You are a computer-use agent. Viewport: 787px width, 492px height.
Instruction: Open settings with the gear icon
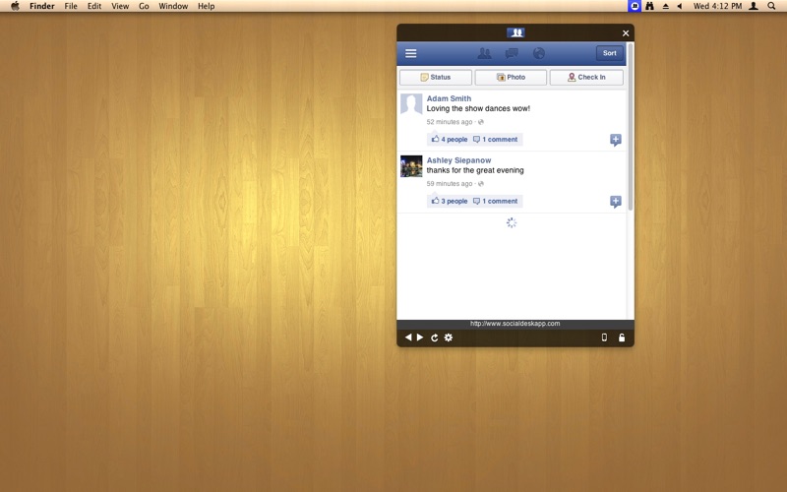pyautogui.click(x=449, y=338)
